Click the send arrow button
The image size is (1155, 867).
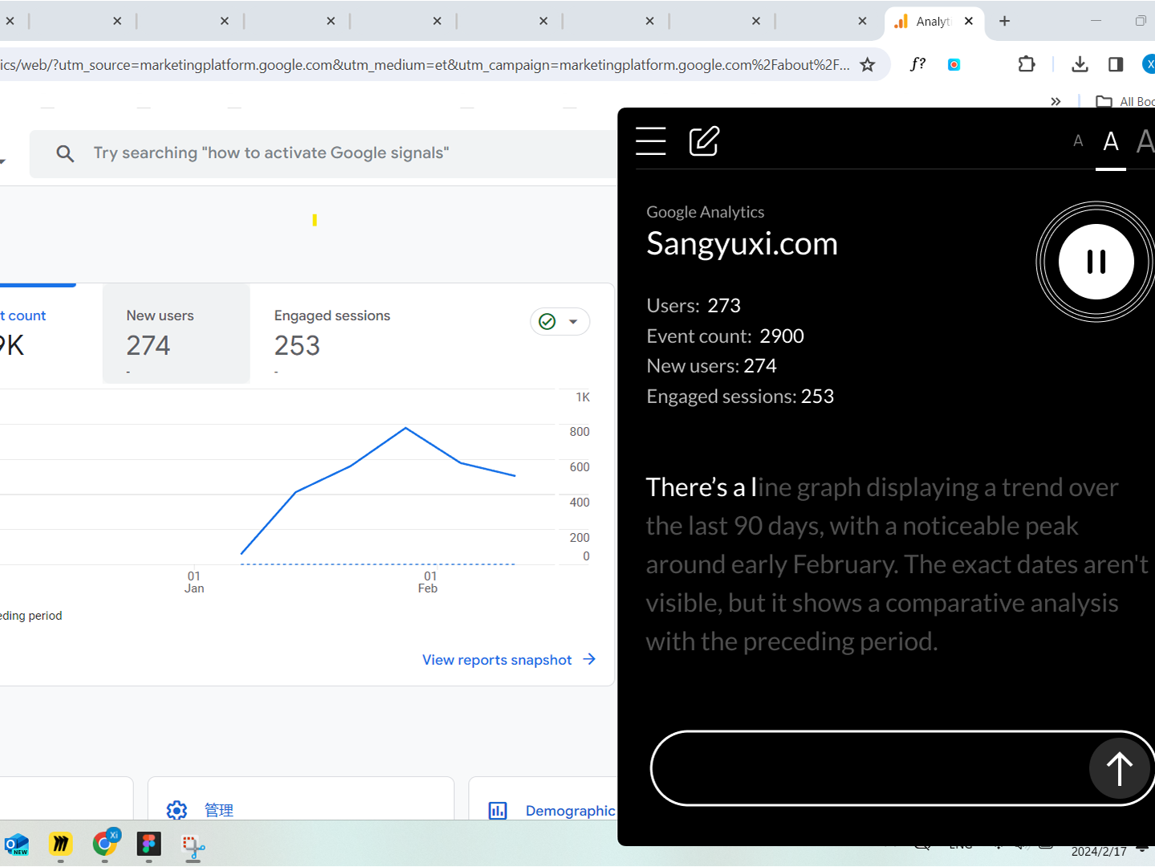[1119, 768]
